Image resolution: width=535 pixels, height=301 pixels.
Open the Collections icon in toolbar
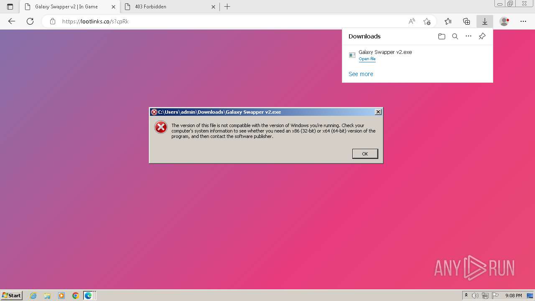pos(466,21)
